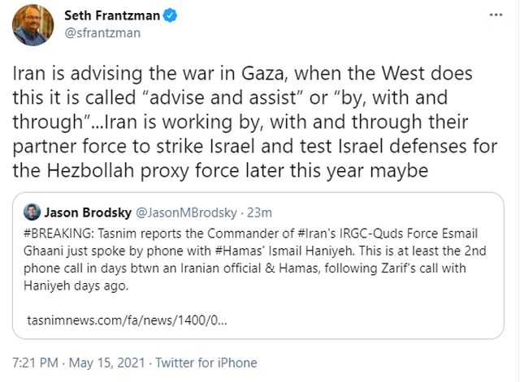Click the 7:21 PM timestamp
This screenshot has width=520, height=382.
click(35, 363)
